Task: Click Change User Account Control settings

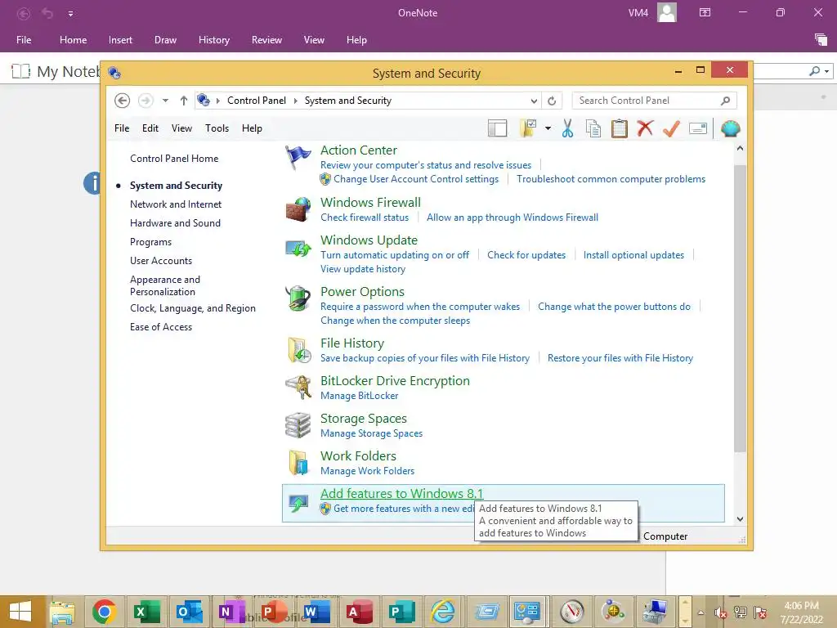Action: tap(416, 179)
